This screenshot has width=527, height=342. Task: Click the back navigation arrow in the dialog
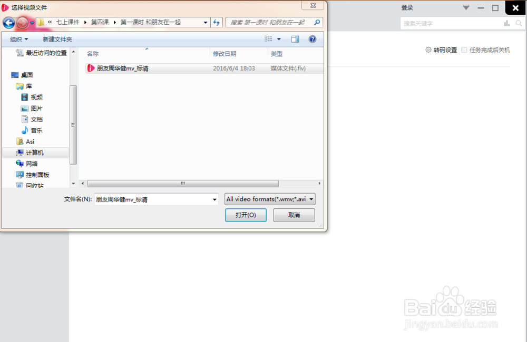(x=9, y=23)
